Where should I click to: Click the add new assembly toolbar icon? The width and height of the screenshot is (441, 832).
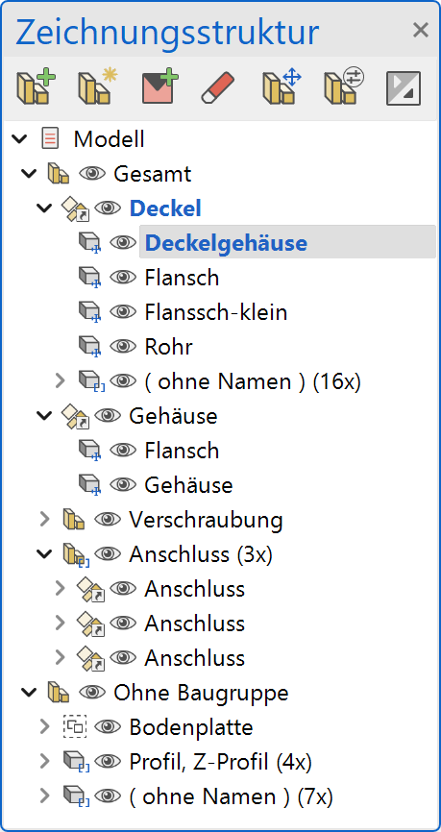point(35,87)
